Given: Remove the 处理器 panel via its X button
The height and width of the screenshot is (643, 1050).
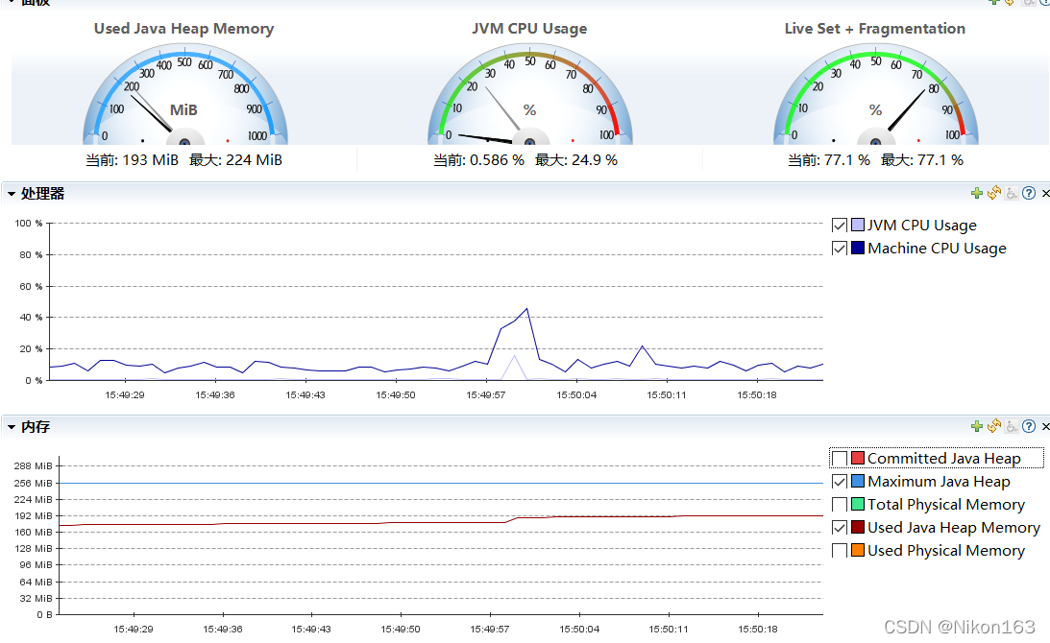Looking at the screenshot, I should [1044, 193].
